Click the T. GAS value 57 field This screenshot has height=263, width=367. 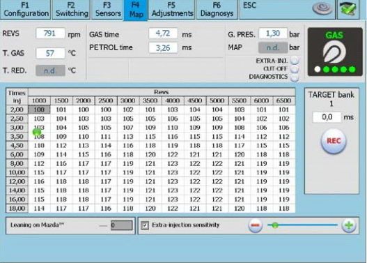click(50, 53)
